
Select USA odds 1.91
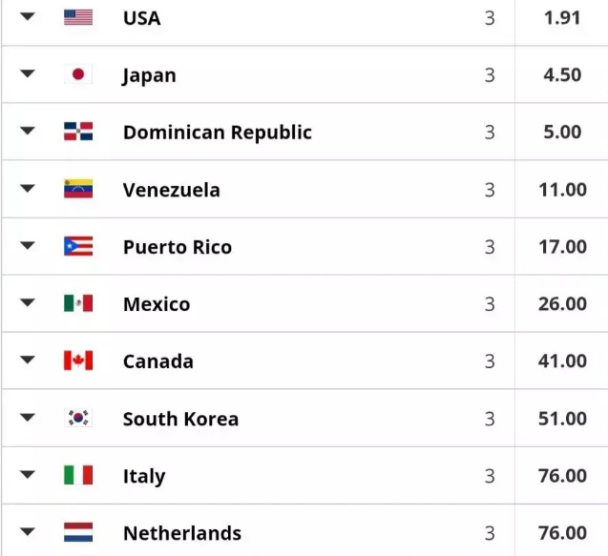pos(562,17)
